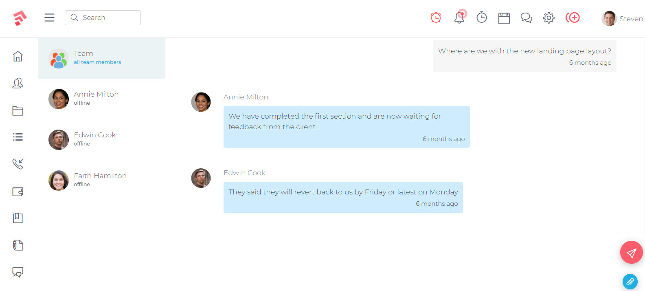The width and height of the screenshot is (645, 291).
Task: Open the notifications bell
Action: 459,18
